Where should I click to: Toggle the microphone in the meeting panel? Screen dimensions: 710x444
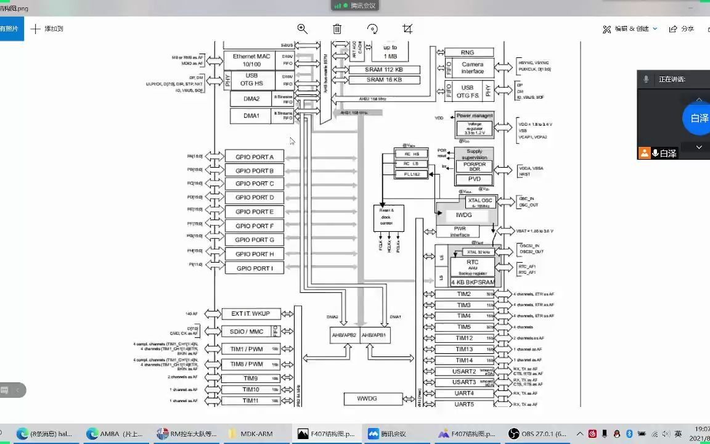pyautogui.click(x=645, y=79)
